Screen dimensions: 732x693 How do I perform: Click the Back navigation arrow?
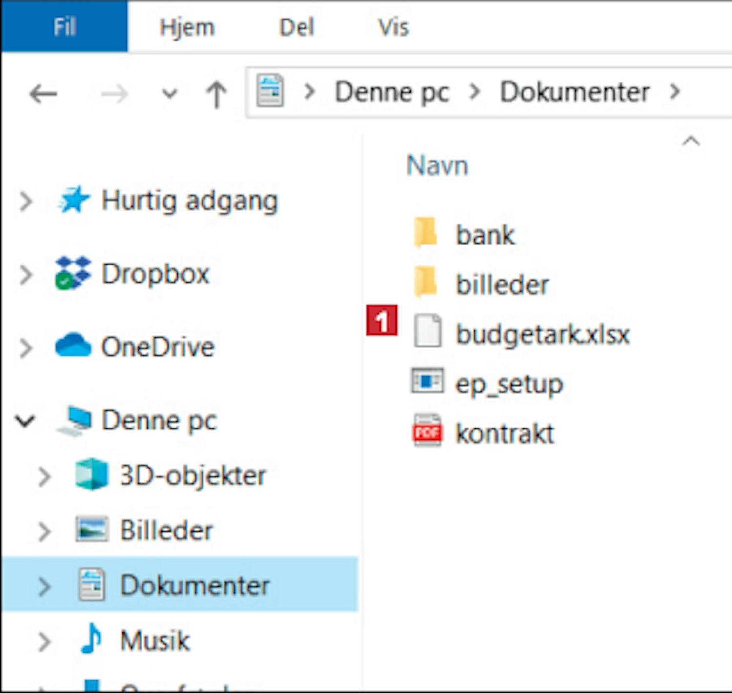coord(43,93)
